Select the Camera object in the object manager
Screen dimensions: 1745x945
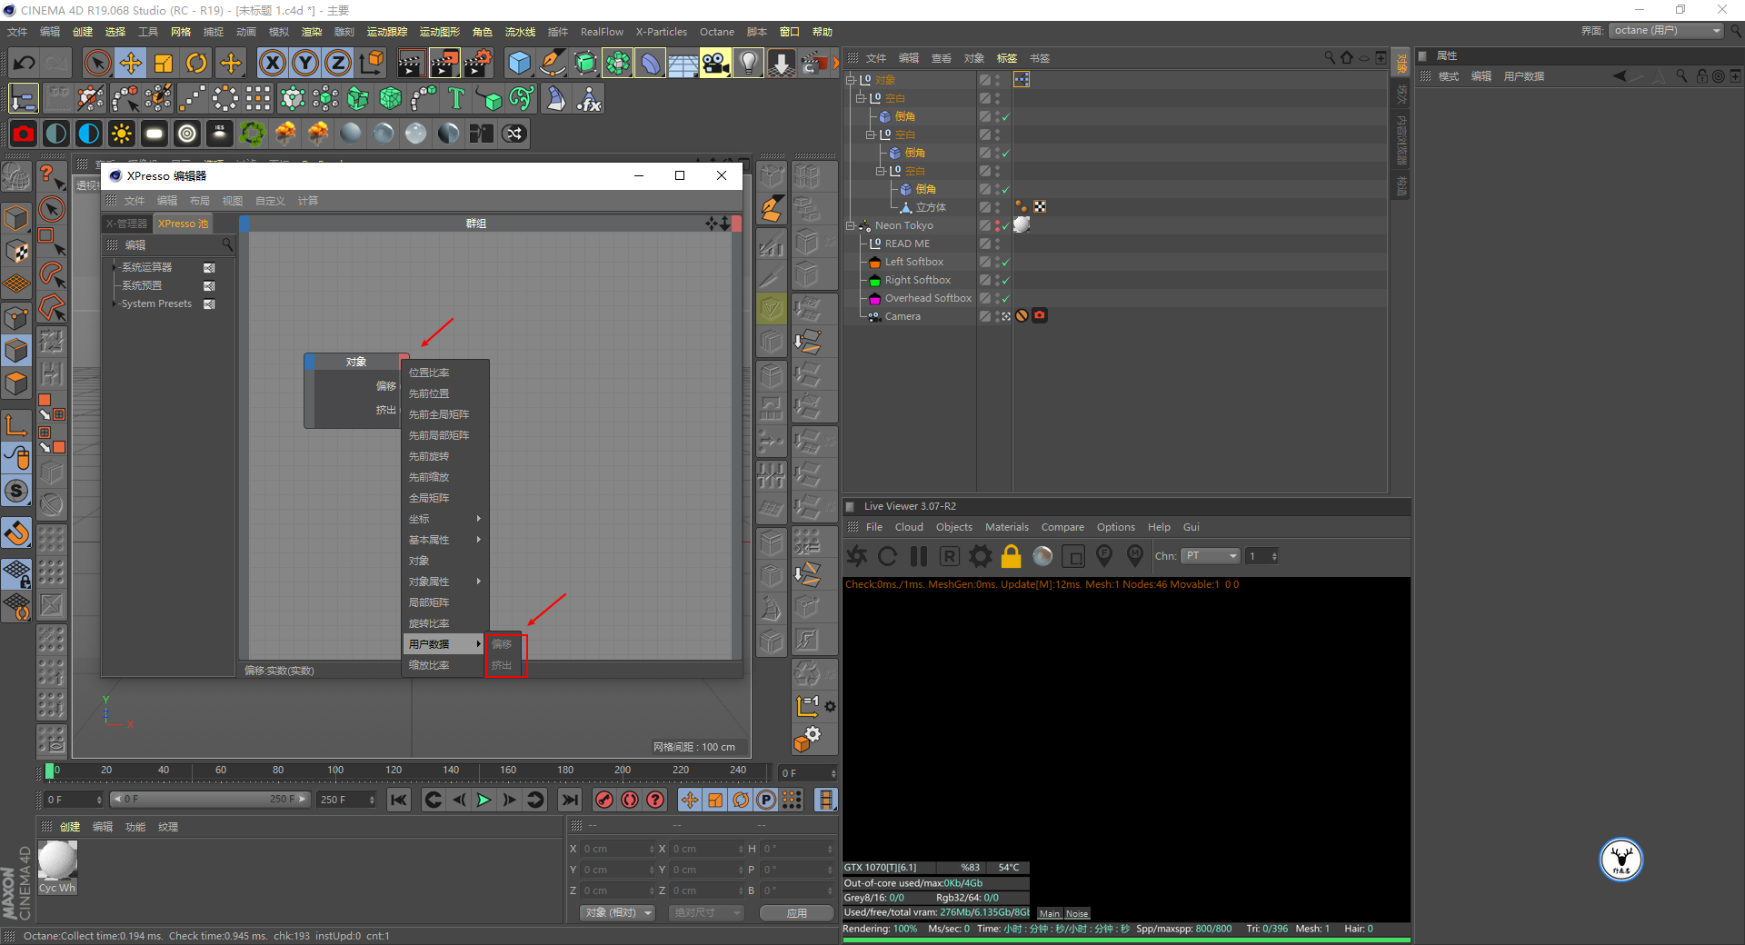point(902,316)
